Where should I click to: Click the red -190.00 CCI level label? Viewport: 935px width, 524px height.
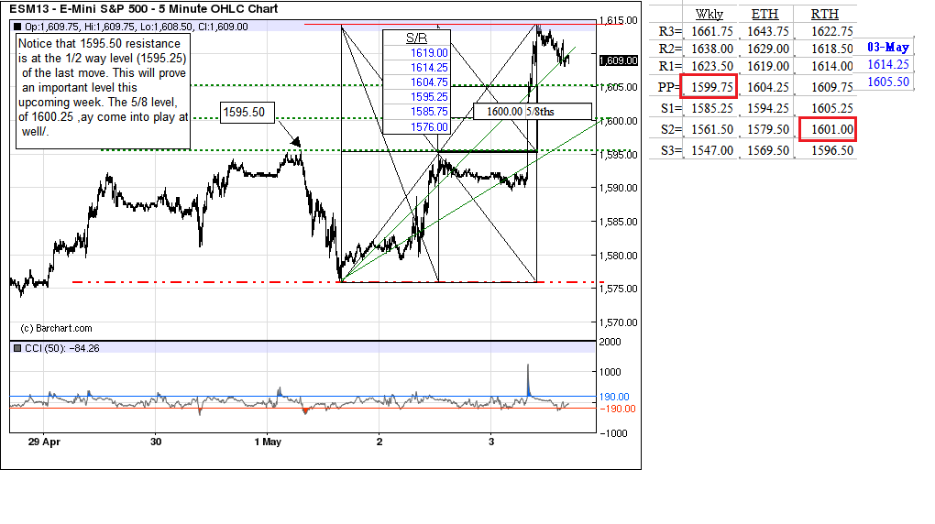tap(617, 409)
